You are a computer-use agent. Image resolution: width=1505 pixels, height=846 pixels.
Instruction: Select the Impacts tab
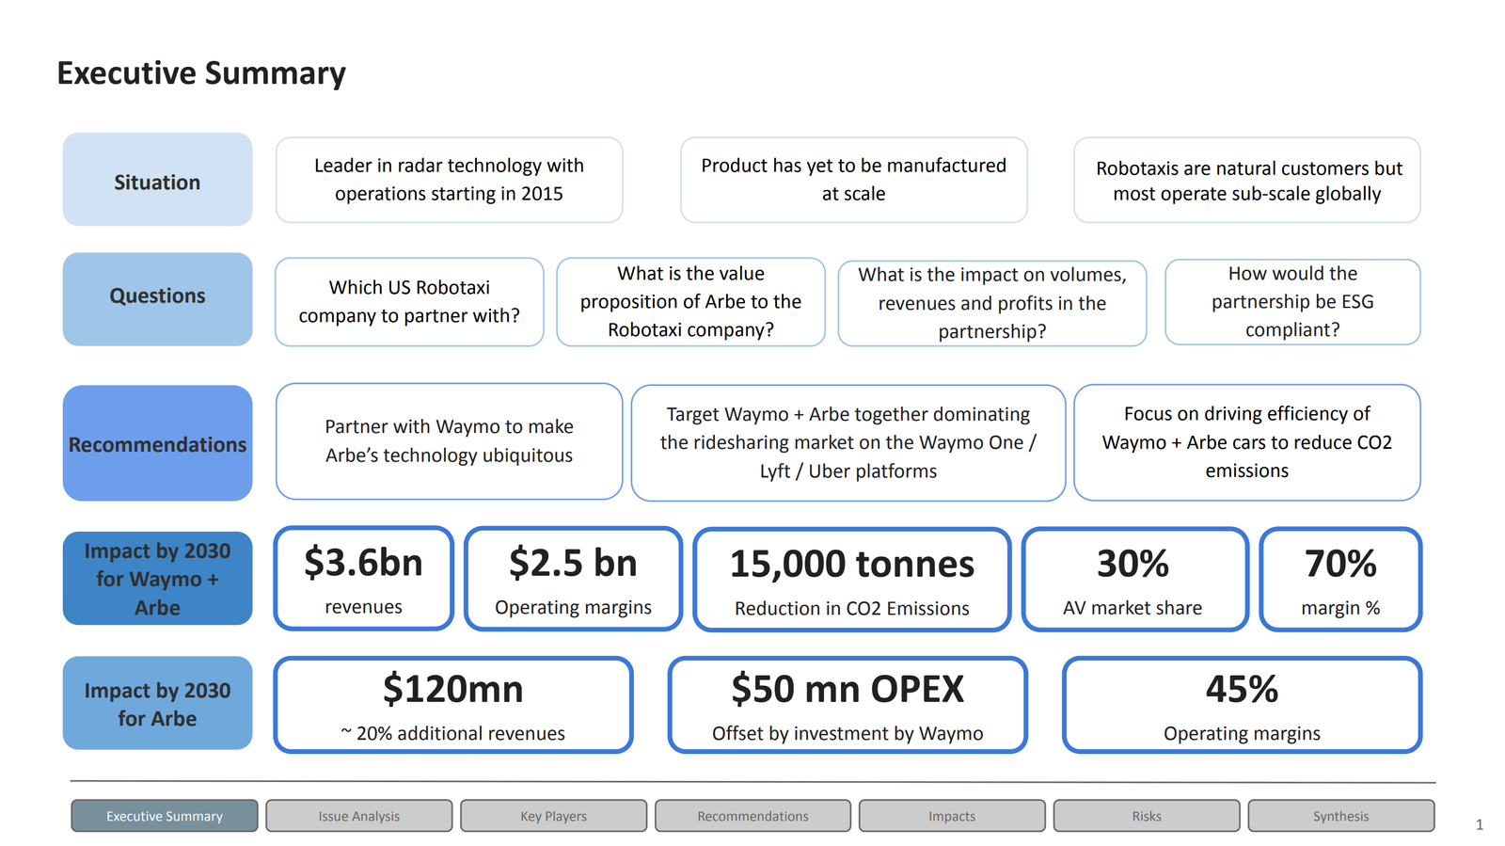[951, 816]
